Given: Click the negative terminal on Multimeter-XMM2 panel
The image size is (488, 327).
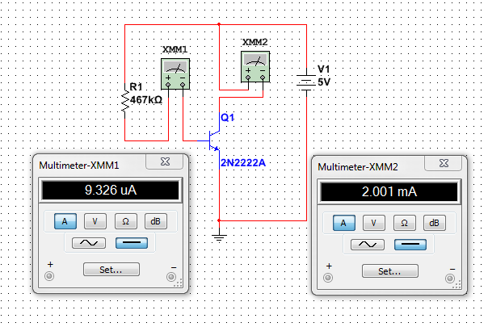Looking at the screenshot, I should pyautogui.click(x=450, y=276).
